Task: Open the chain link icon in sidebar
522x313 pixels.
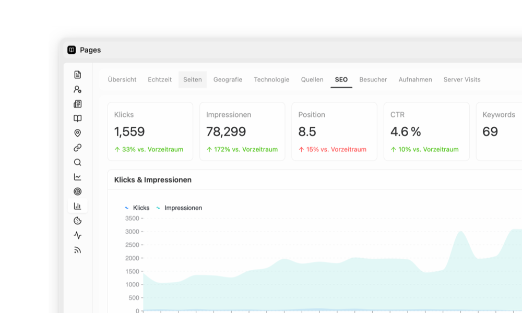Action: coord(78,148)
